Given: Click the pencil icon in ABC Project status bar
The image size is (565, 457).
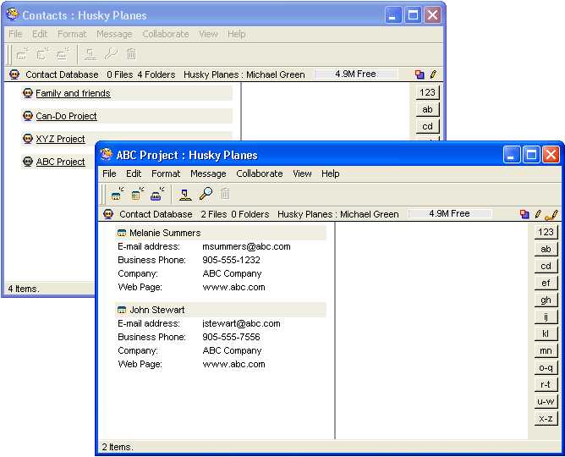Looking at the screenshot, I should click(x=538, y=214).
